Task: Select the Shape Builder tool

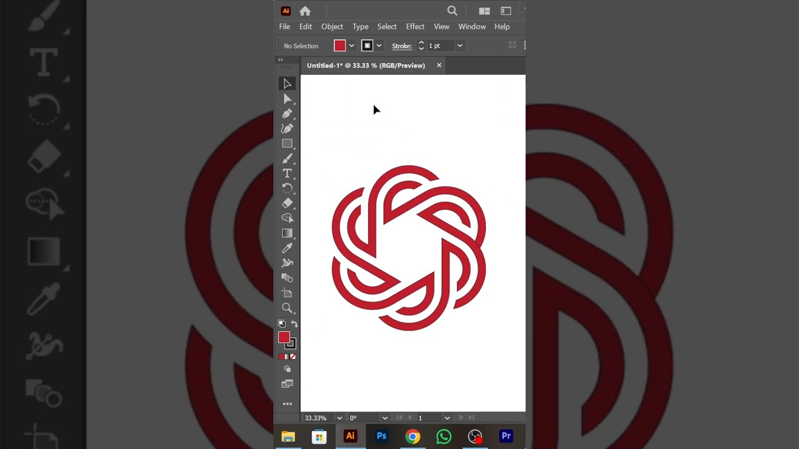Action: [x=287, y=218]
